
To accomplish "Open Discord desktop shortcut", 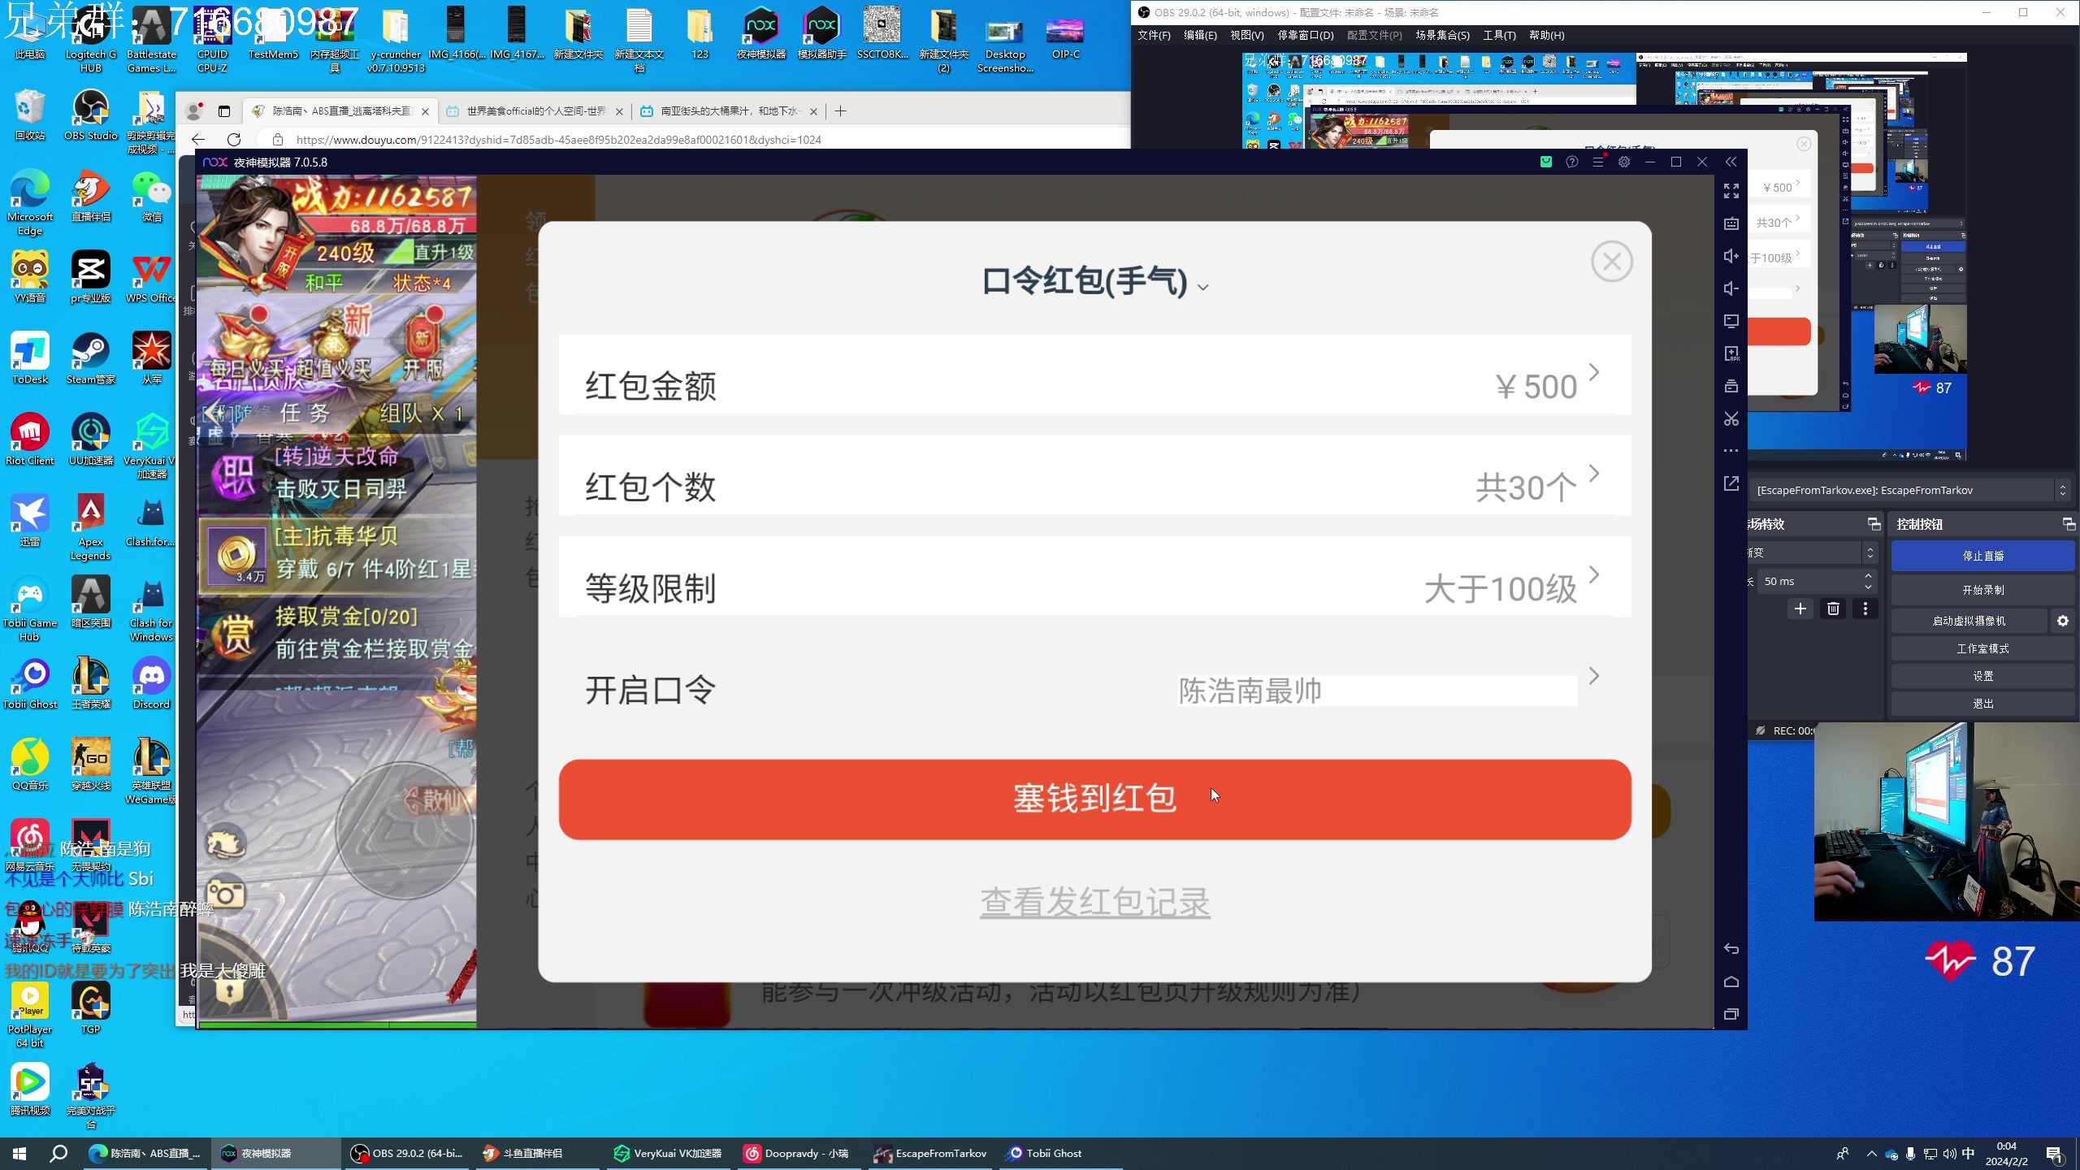I will [152, 684].
